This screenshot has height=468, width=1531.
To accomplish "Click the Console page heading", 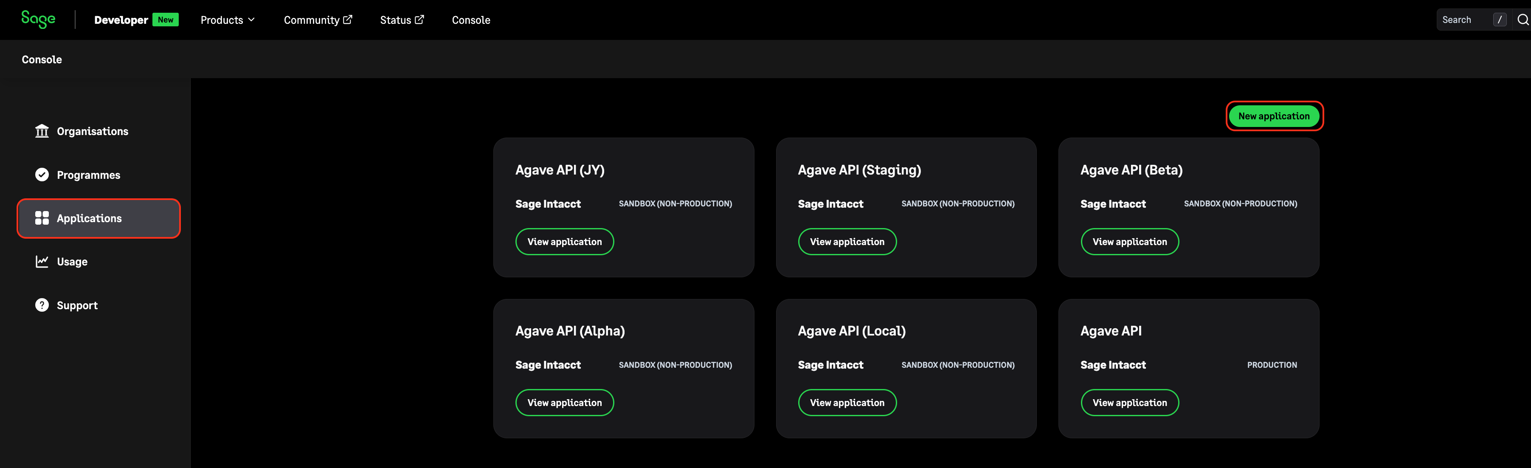I will pos(42,59).
